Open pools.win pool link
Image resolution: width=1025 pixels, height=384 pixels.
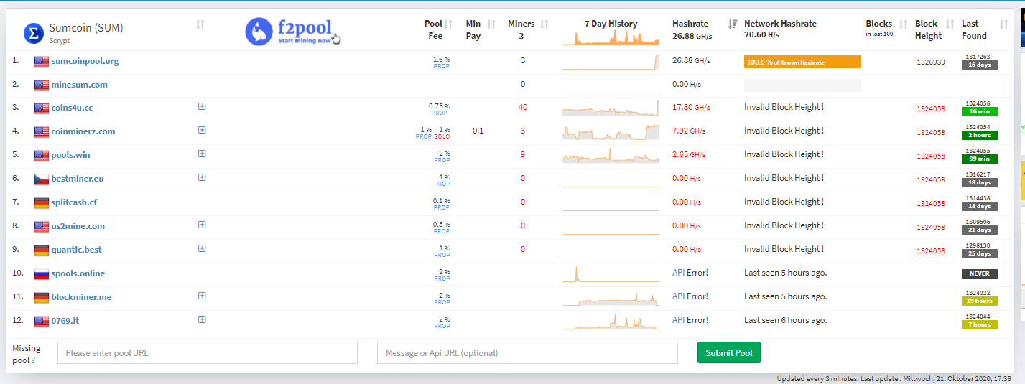click(x=70, y=155)
